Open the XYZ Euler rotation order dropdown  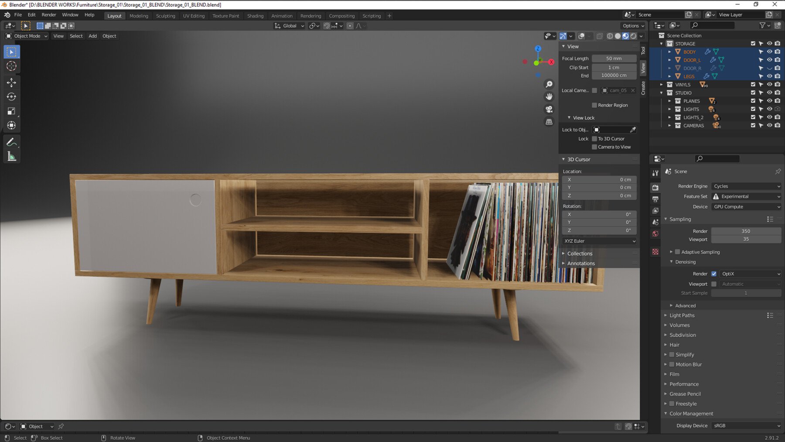point(599,241)
